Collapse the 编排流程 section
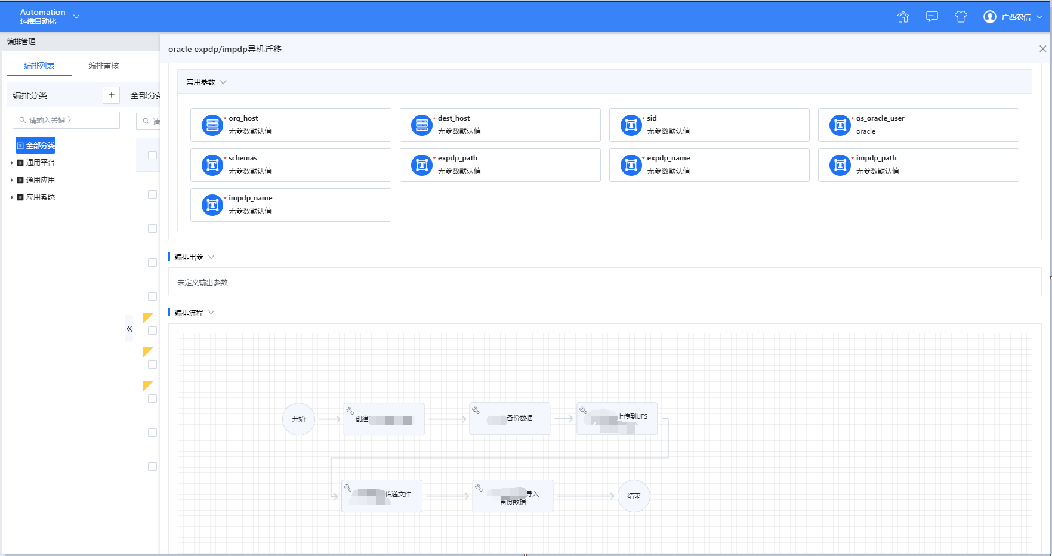The image size is (1052, 556). pyautogui.click(x=211, y=313)
